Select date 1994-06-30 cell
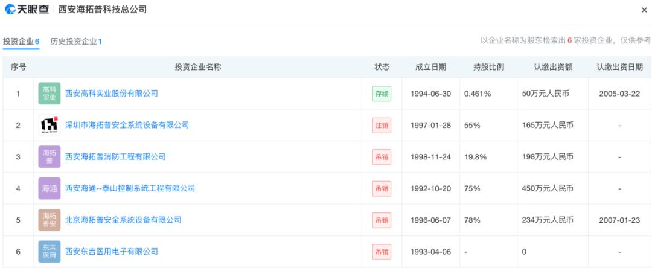 coord(430,94)
